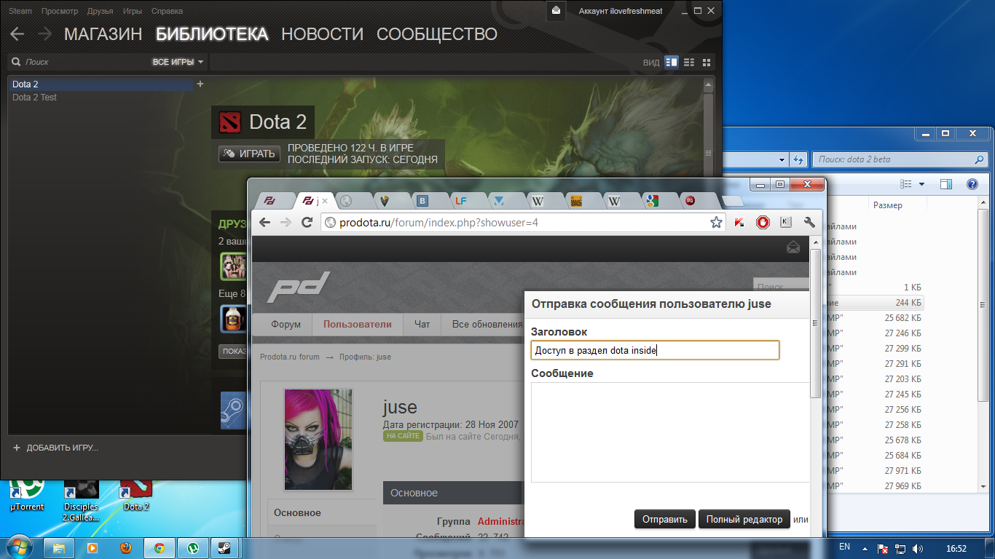This screenshot has width=995, height=559.
Task: Select Dota 2 Test in the games list
Action: (x=34, y=98)
